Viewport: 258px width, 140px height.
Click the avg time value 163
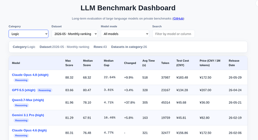click(x=145, y=118)
